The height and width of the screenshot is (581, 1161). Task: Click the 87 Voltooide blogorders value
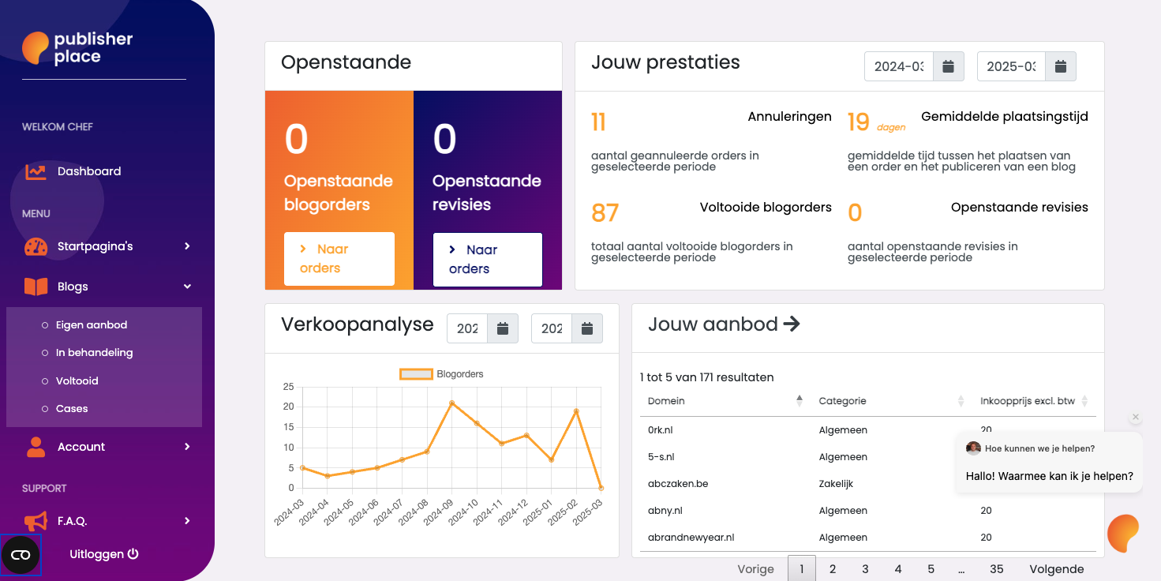tap(605, 212)
